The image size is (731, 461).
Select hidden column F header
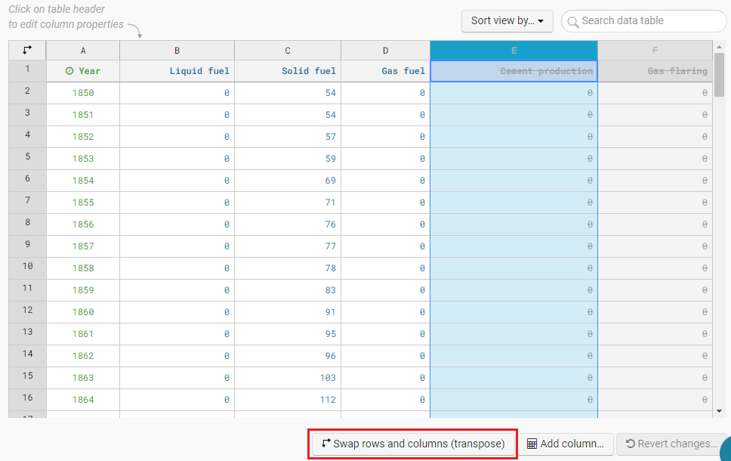[x=655, y=51]
